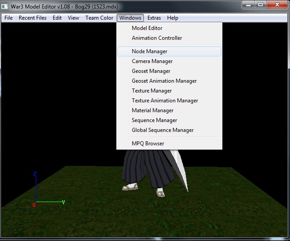Open the Recent Files menu
The height and width of the screenshot is (241, 290).
pos(33,18)
